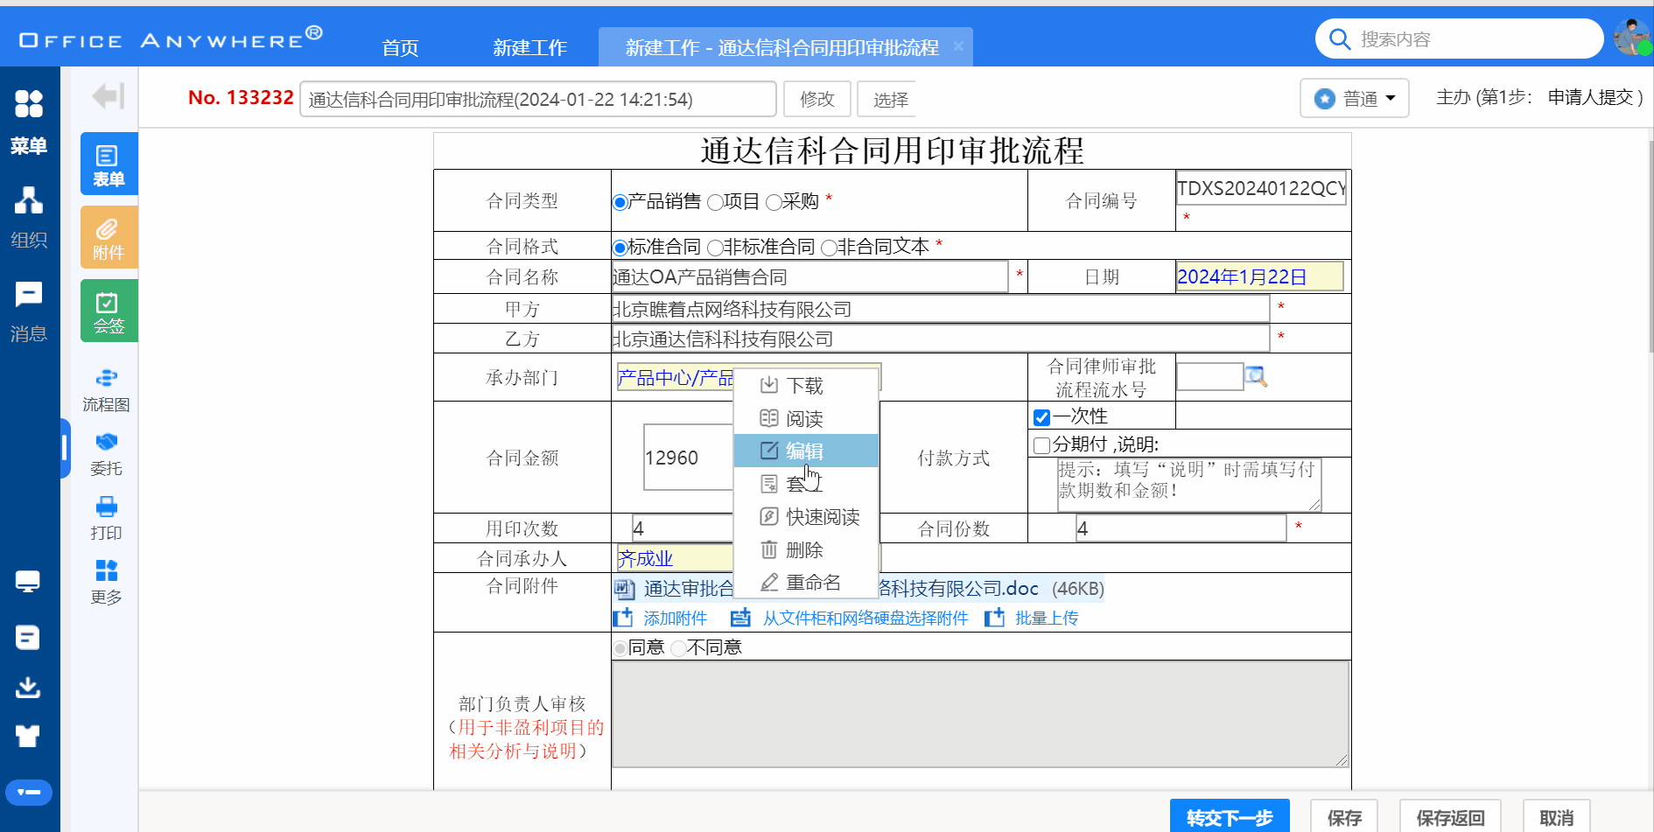Open the 附件 attachment panel button

[x=109, y=238]
